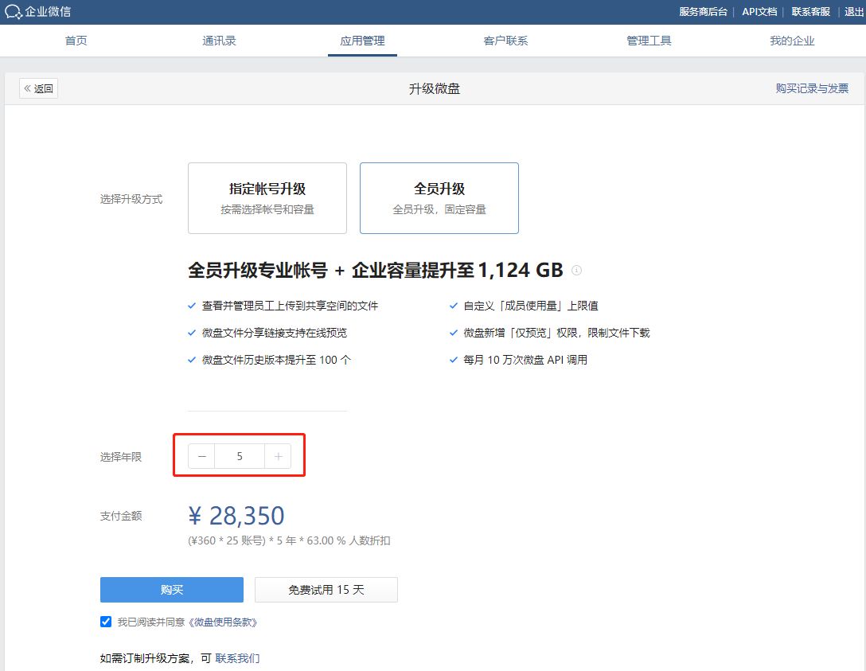The height and width of the screenshot is (671, 866).
Task: Switch to the 我的企业 my company tab
Action: (792, 41)
